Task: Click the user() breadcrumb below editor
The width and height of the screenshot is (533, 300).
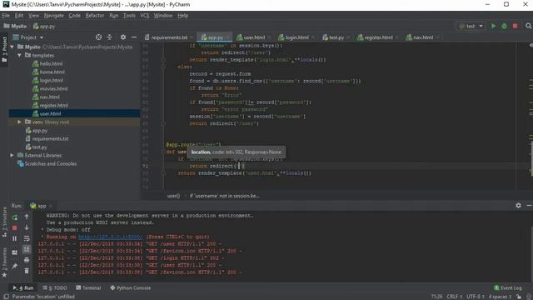Action: pyautogui.click(x=173, y=196)
